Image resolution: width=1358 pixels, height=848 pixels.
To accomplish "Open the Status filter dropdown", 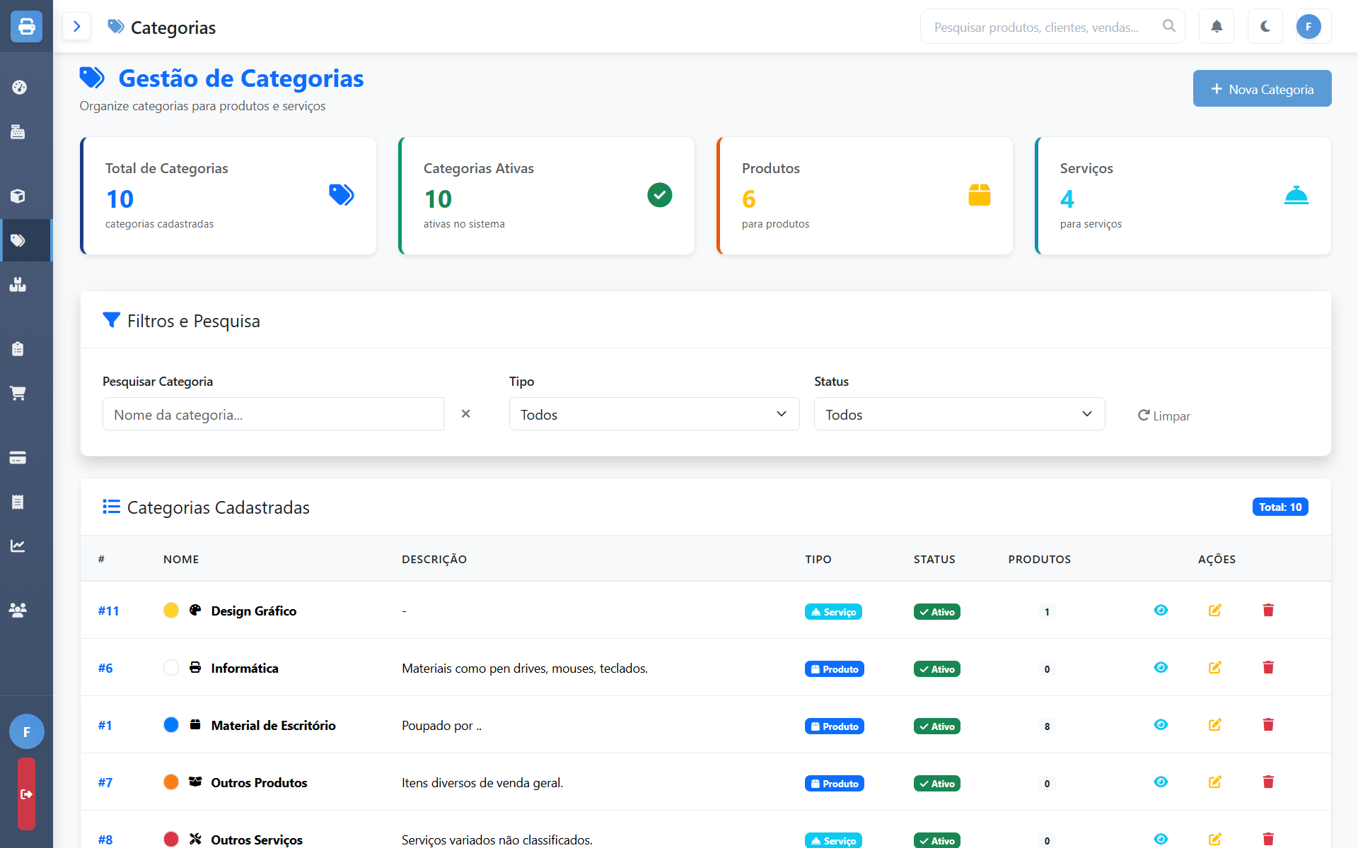I will (959, 414).
